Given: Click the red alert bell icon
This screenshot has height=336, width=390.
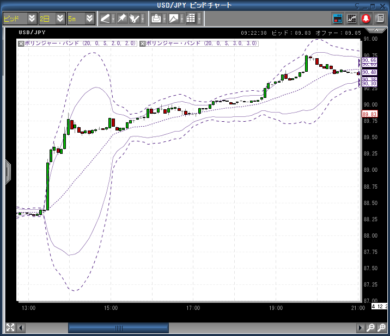Looking at the screenshot, I should pos(365,18).
